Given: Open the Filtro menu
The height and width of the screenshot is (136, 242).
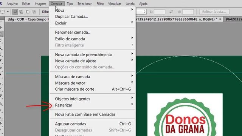Looking at the screenshot, I should tap(100, 3).
